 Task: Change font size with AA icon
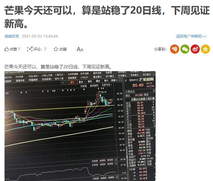coord(80,49)
